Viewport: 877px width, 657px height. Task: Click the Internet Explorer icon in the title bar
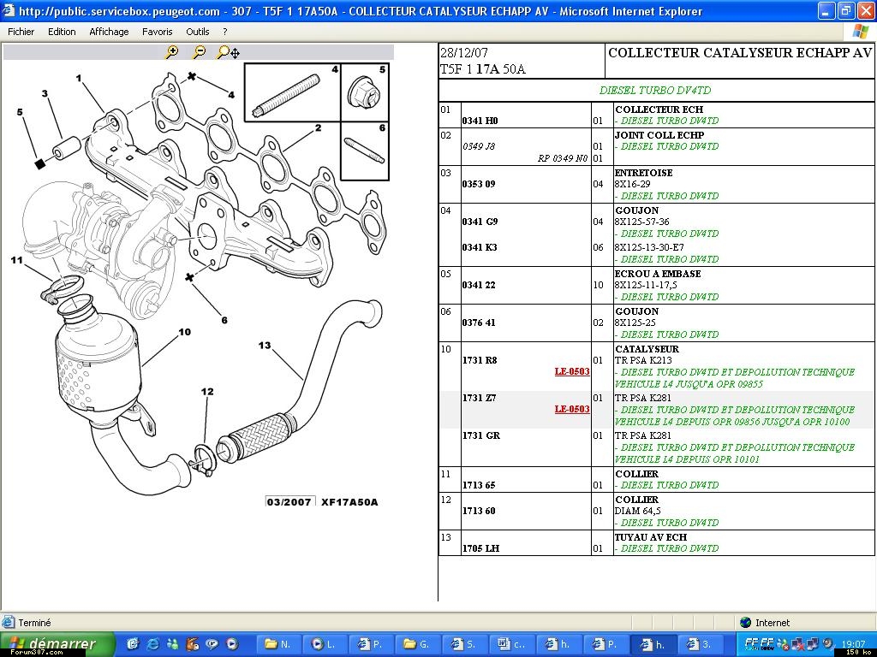[9, 11]
